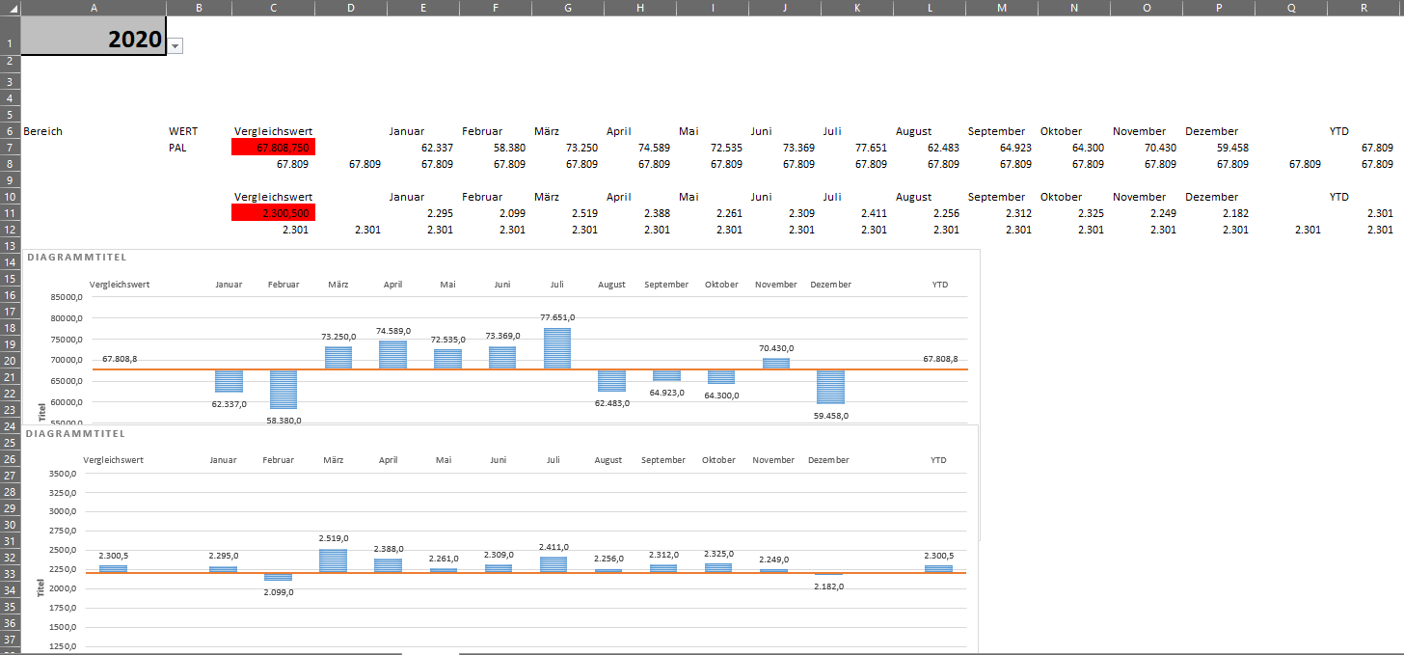Screen dimensions: 1404x655
Task: Click the April category label in upper chart
Action: point(392,285)
